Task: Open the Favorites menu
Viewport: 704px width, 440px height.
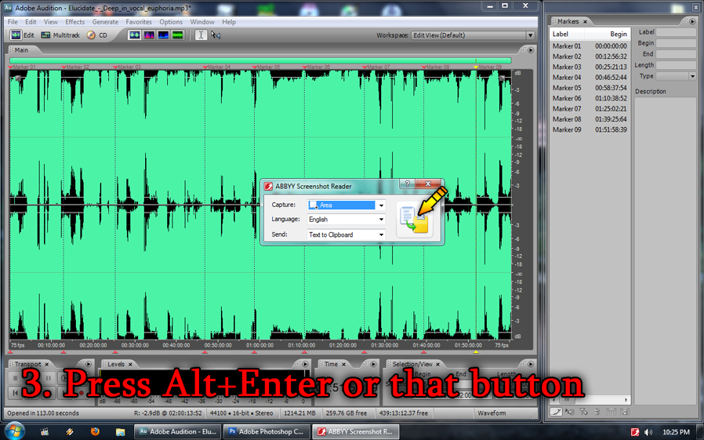Action: tap(139, 22)
